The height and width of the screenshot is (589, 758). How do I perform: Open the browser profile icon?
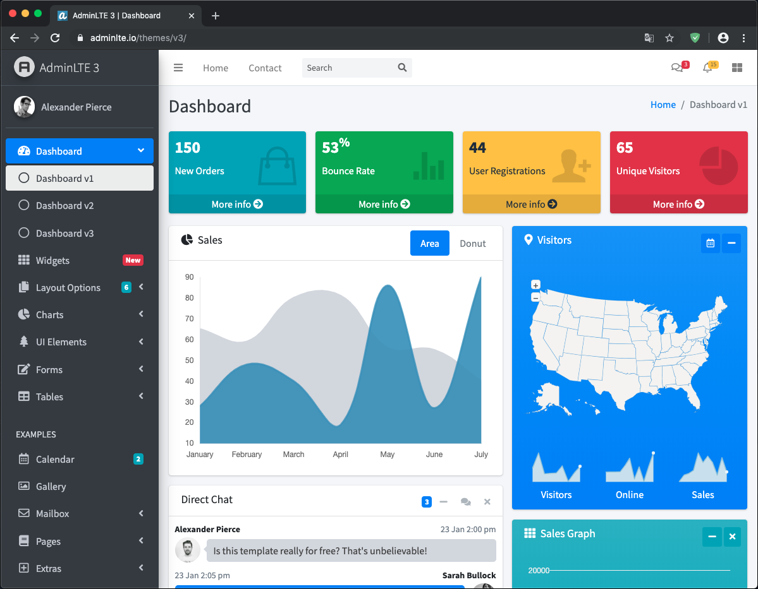point(723,38)
